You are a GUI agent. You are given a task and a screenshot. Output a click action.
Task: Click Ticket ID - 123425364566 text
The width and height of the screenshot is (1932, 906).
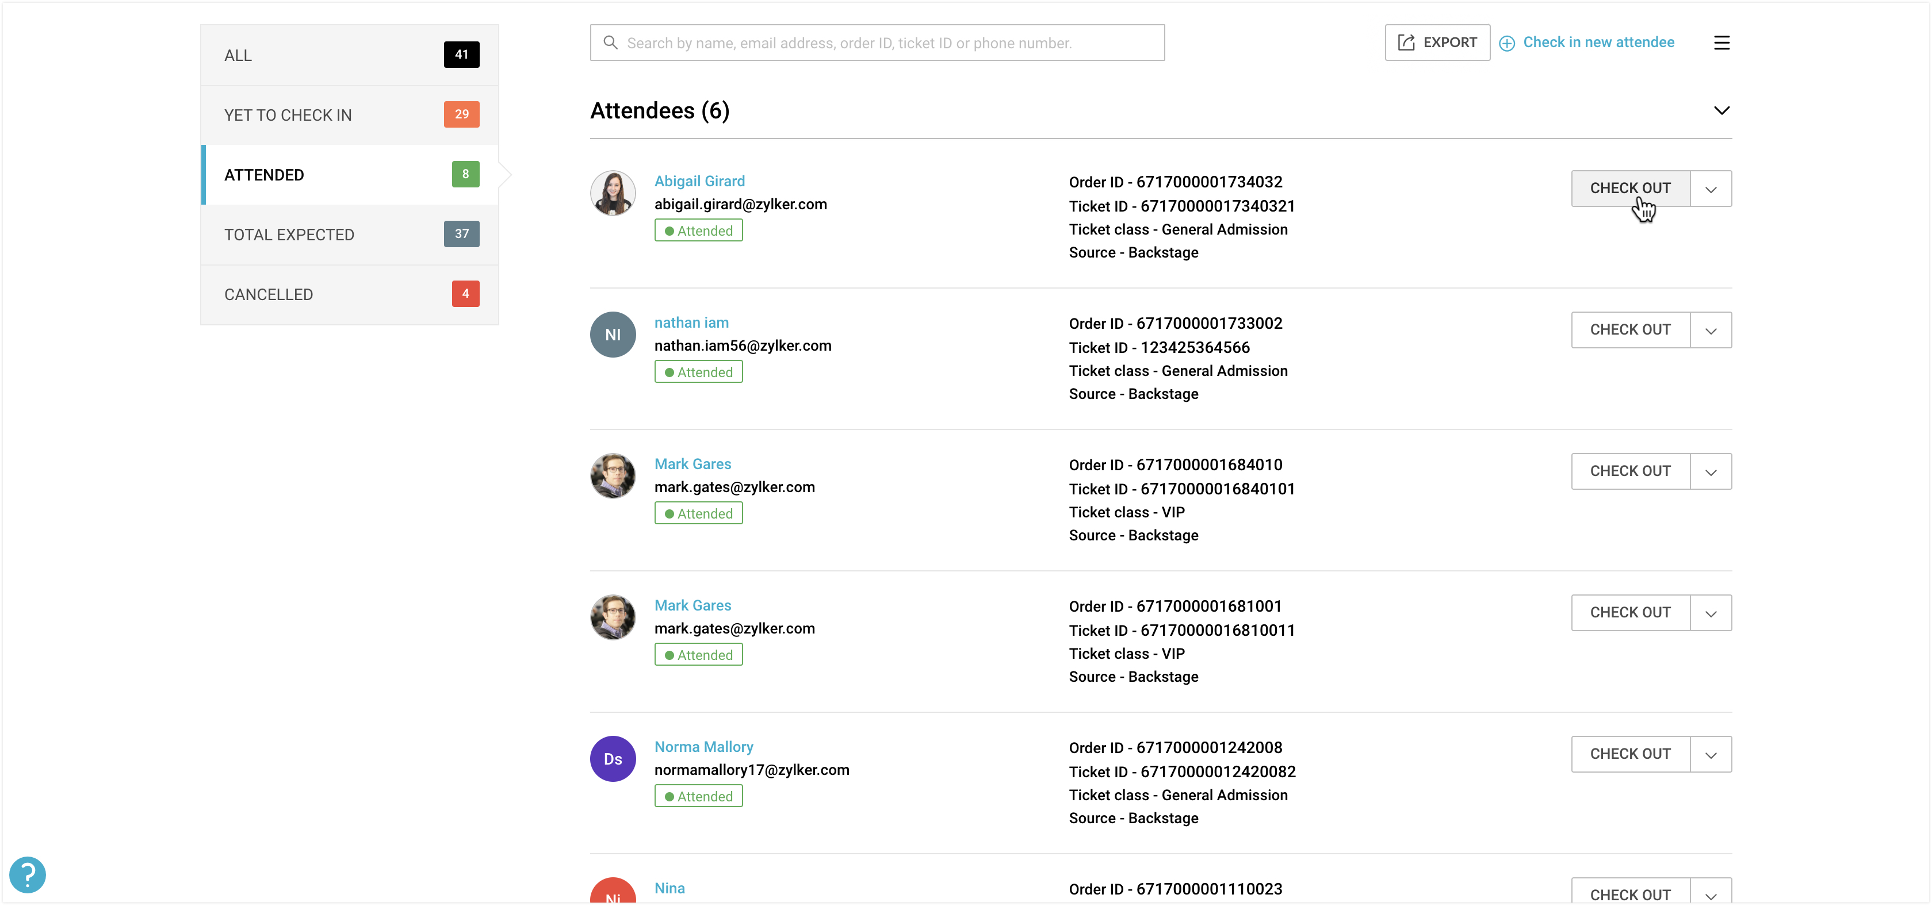pyautogui.click(x=1160, y=348)
